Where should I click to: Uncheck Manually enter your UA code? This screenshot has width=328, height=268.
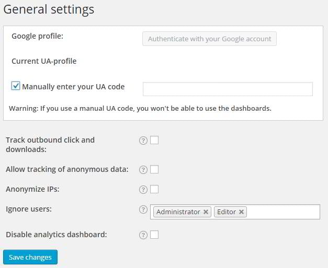tap(16, 86)
